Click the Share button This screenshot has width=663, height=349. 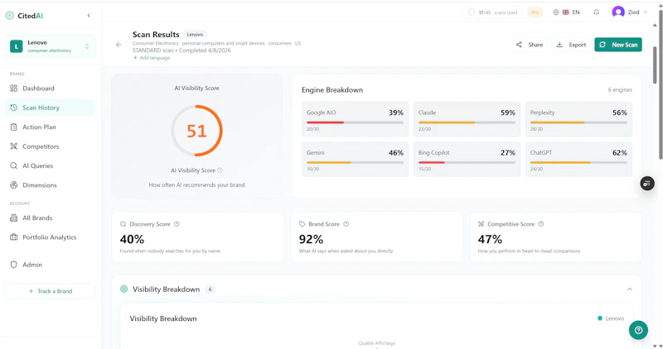530,45
